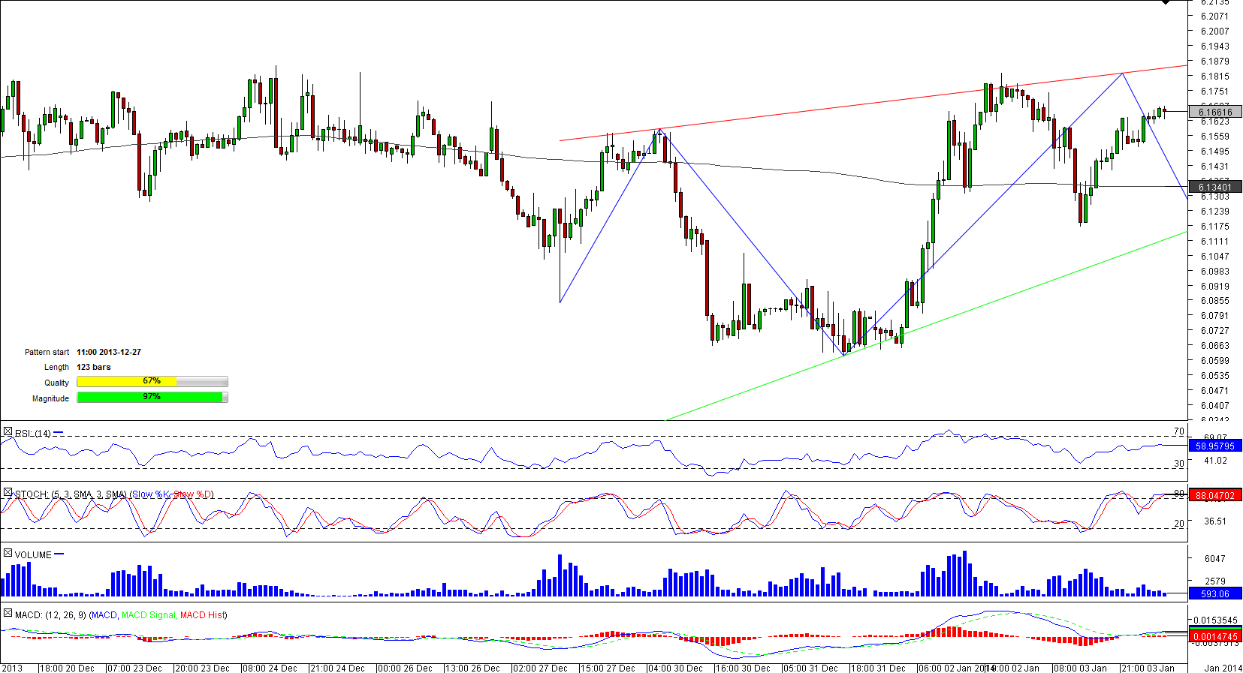The width and height of the screenshot is (1243, 673).
Task: Click the RSI oversold level 30 label
Action: (x=1179, y=464)
